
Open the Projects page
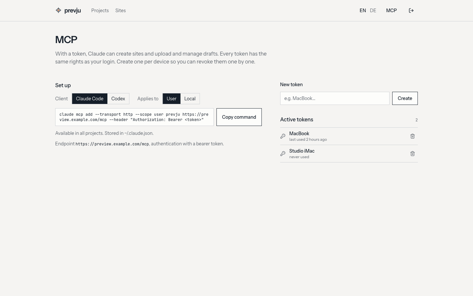coord(100,11)
